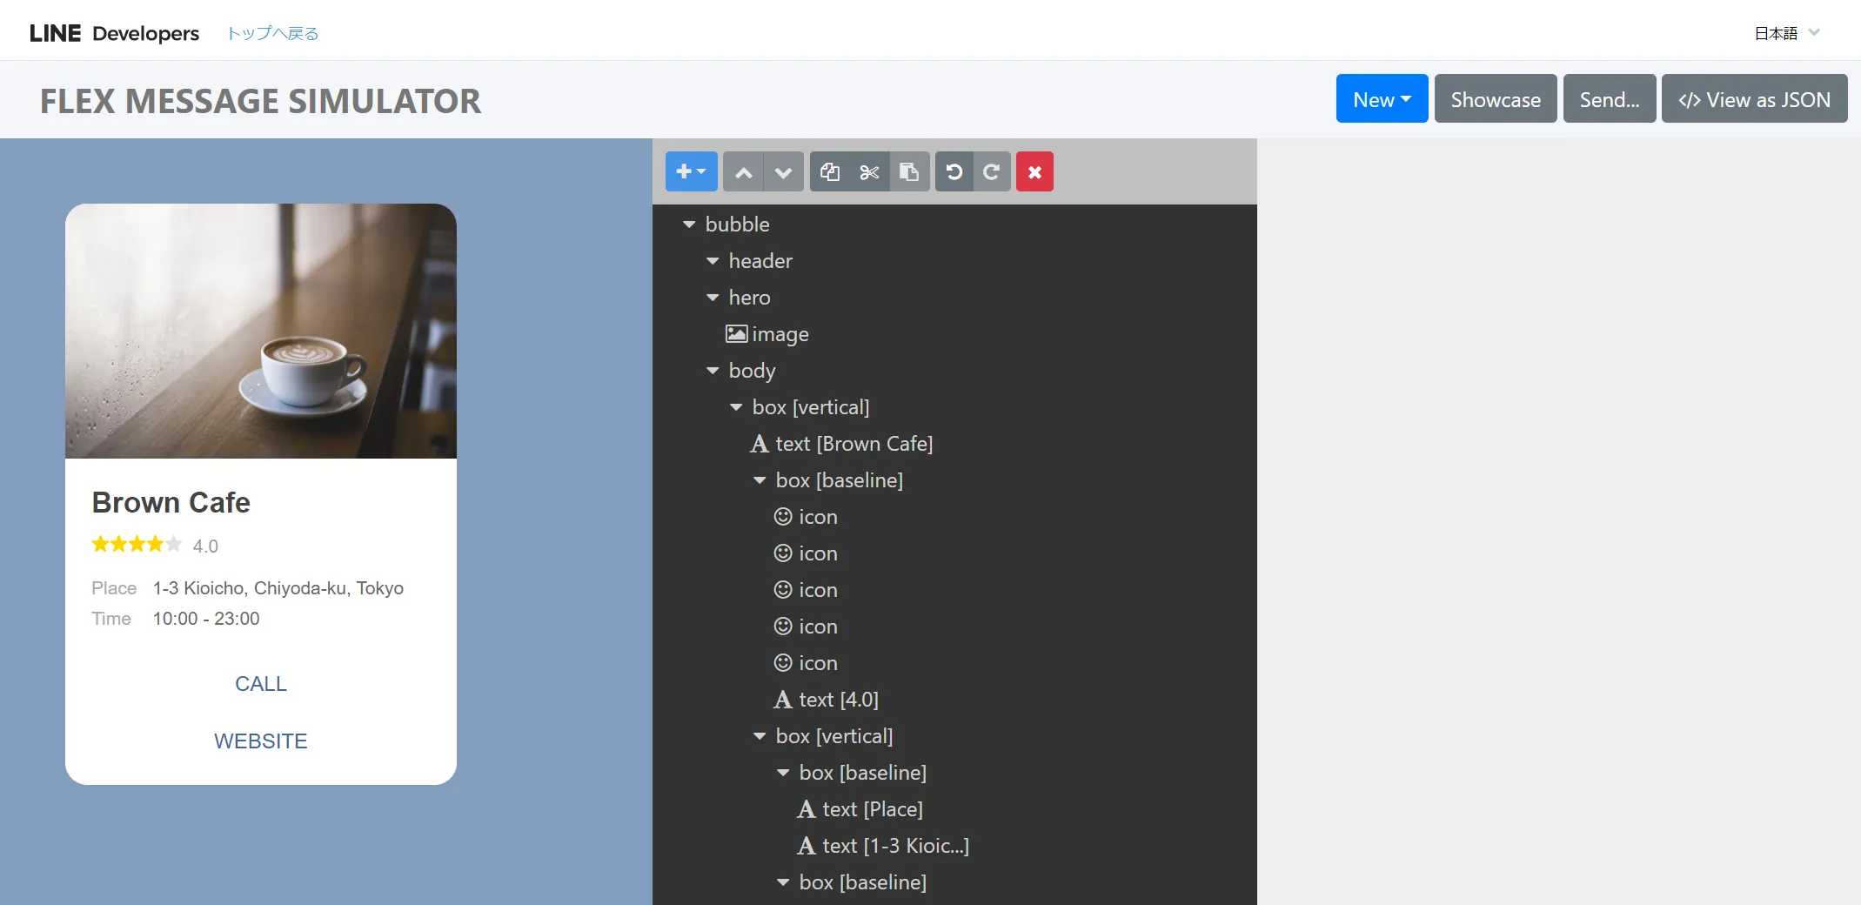This screenshot has width=1861, height=905.
Task: Paste using the clipboard icon
Action: 909,171
